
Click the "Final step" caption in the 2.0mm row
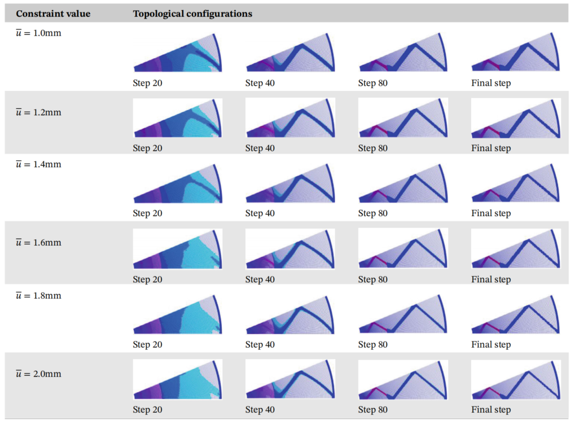[491, 410]
